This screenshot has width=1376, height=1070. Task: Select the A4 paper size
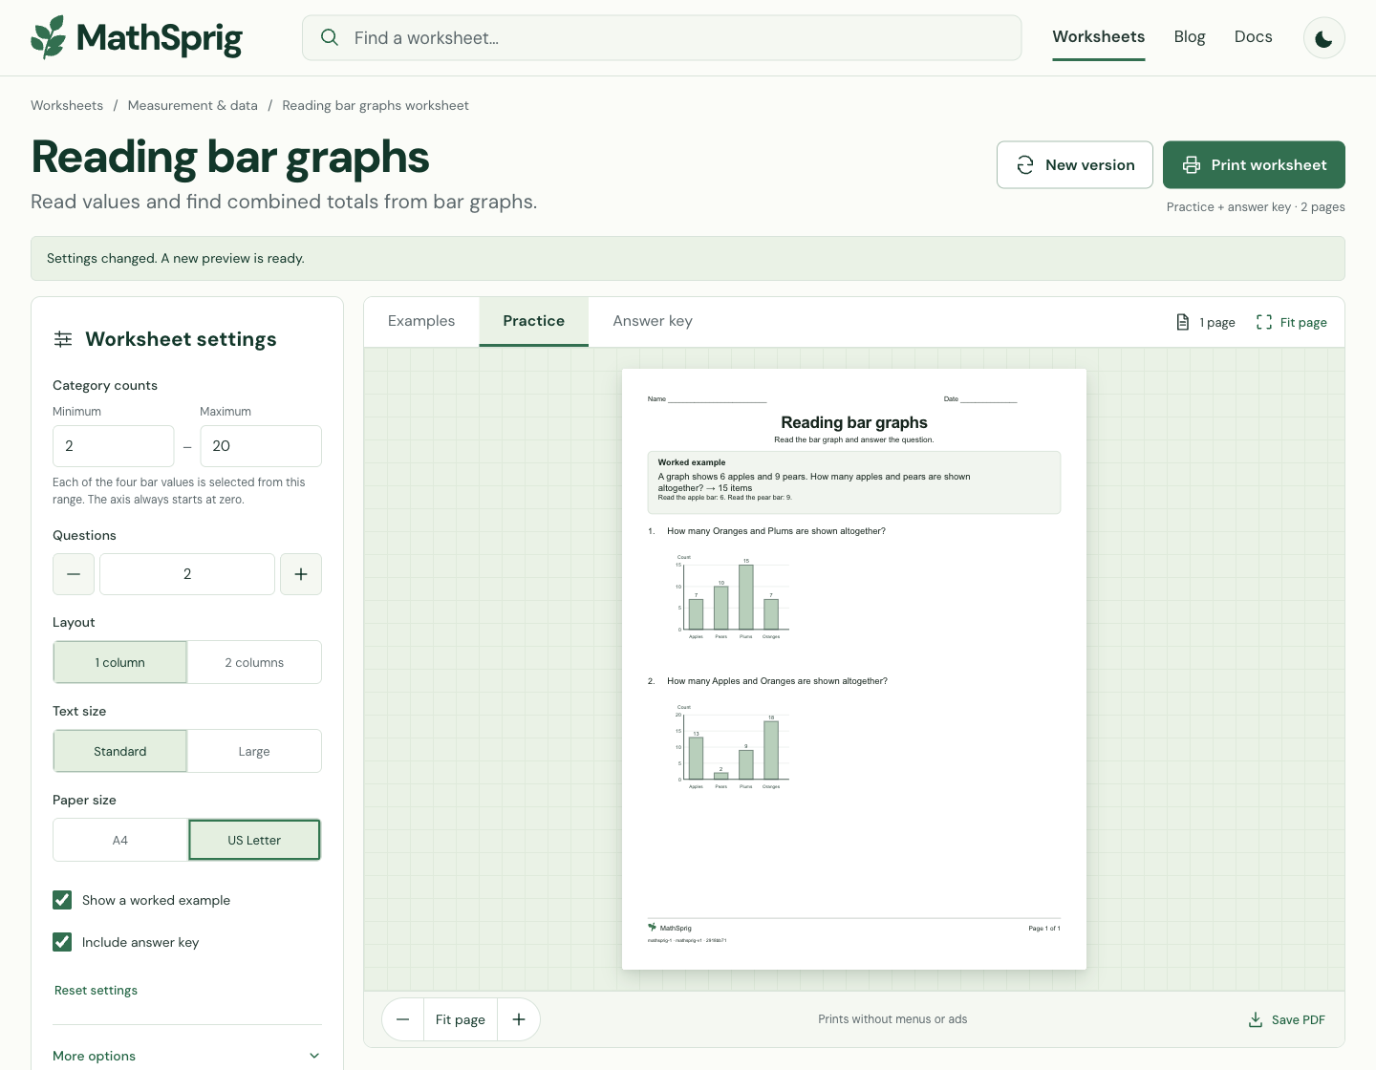[120, 840]
